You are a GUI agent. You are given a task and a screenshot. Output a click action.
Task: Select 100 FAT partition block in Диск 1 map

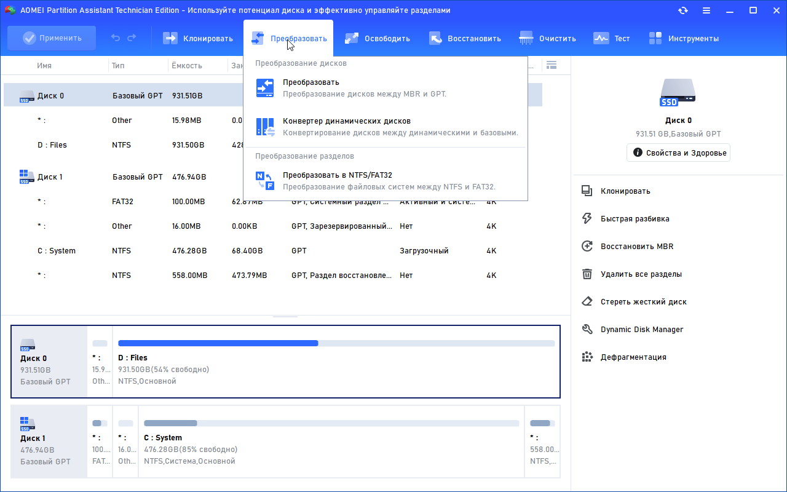pos(100,442)
